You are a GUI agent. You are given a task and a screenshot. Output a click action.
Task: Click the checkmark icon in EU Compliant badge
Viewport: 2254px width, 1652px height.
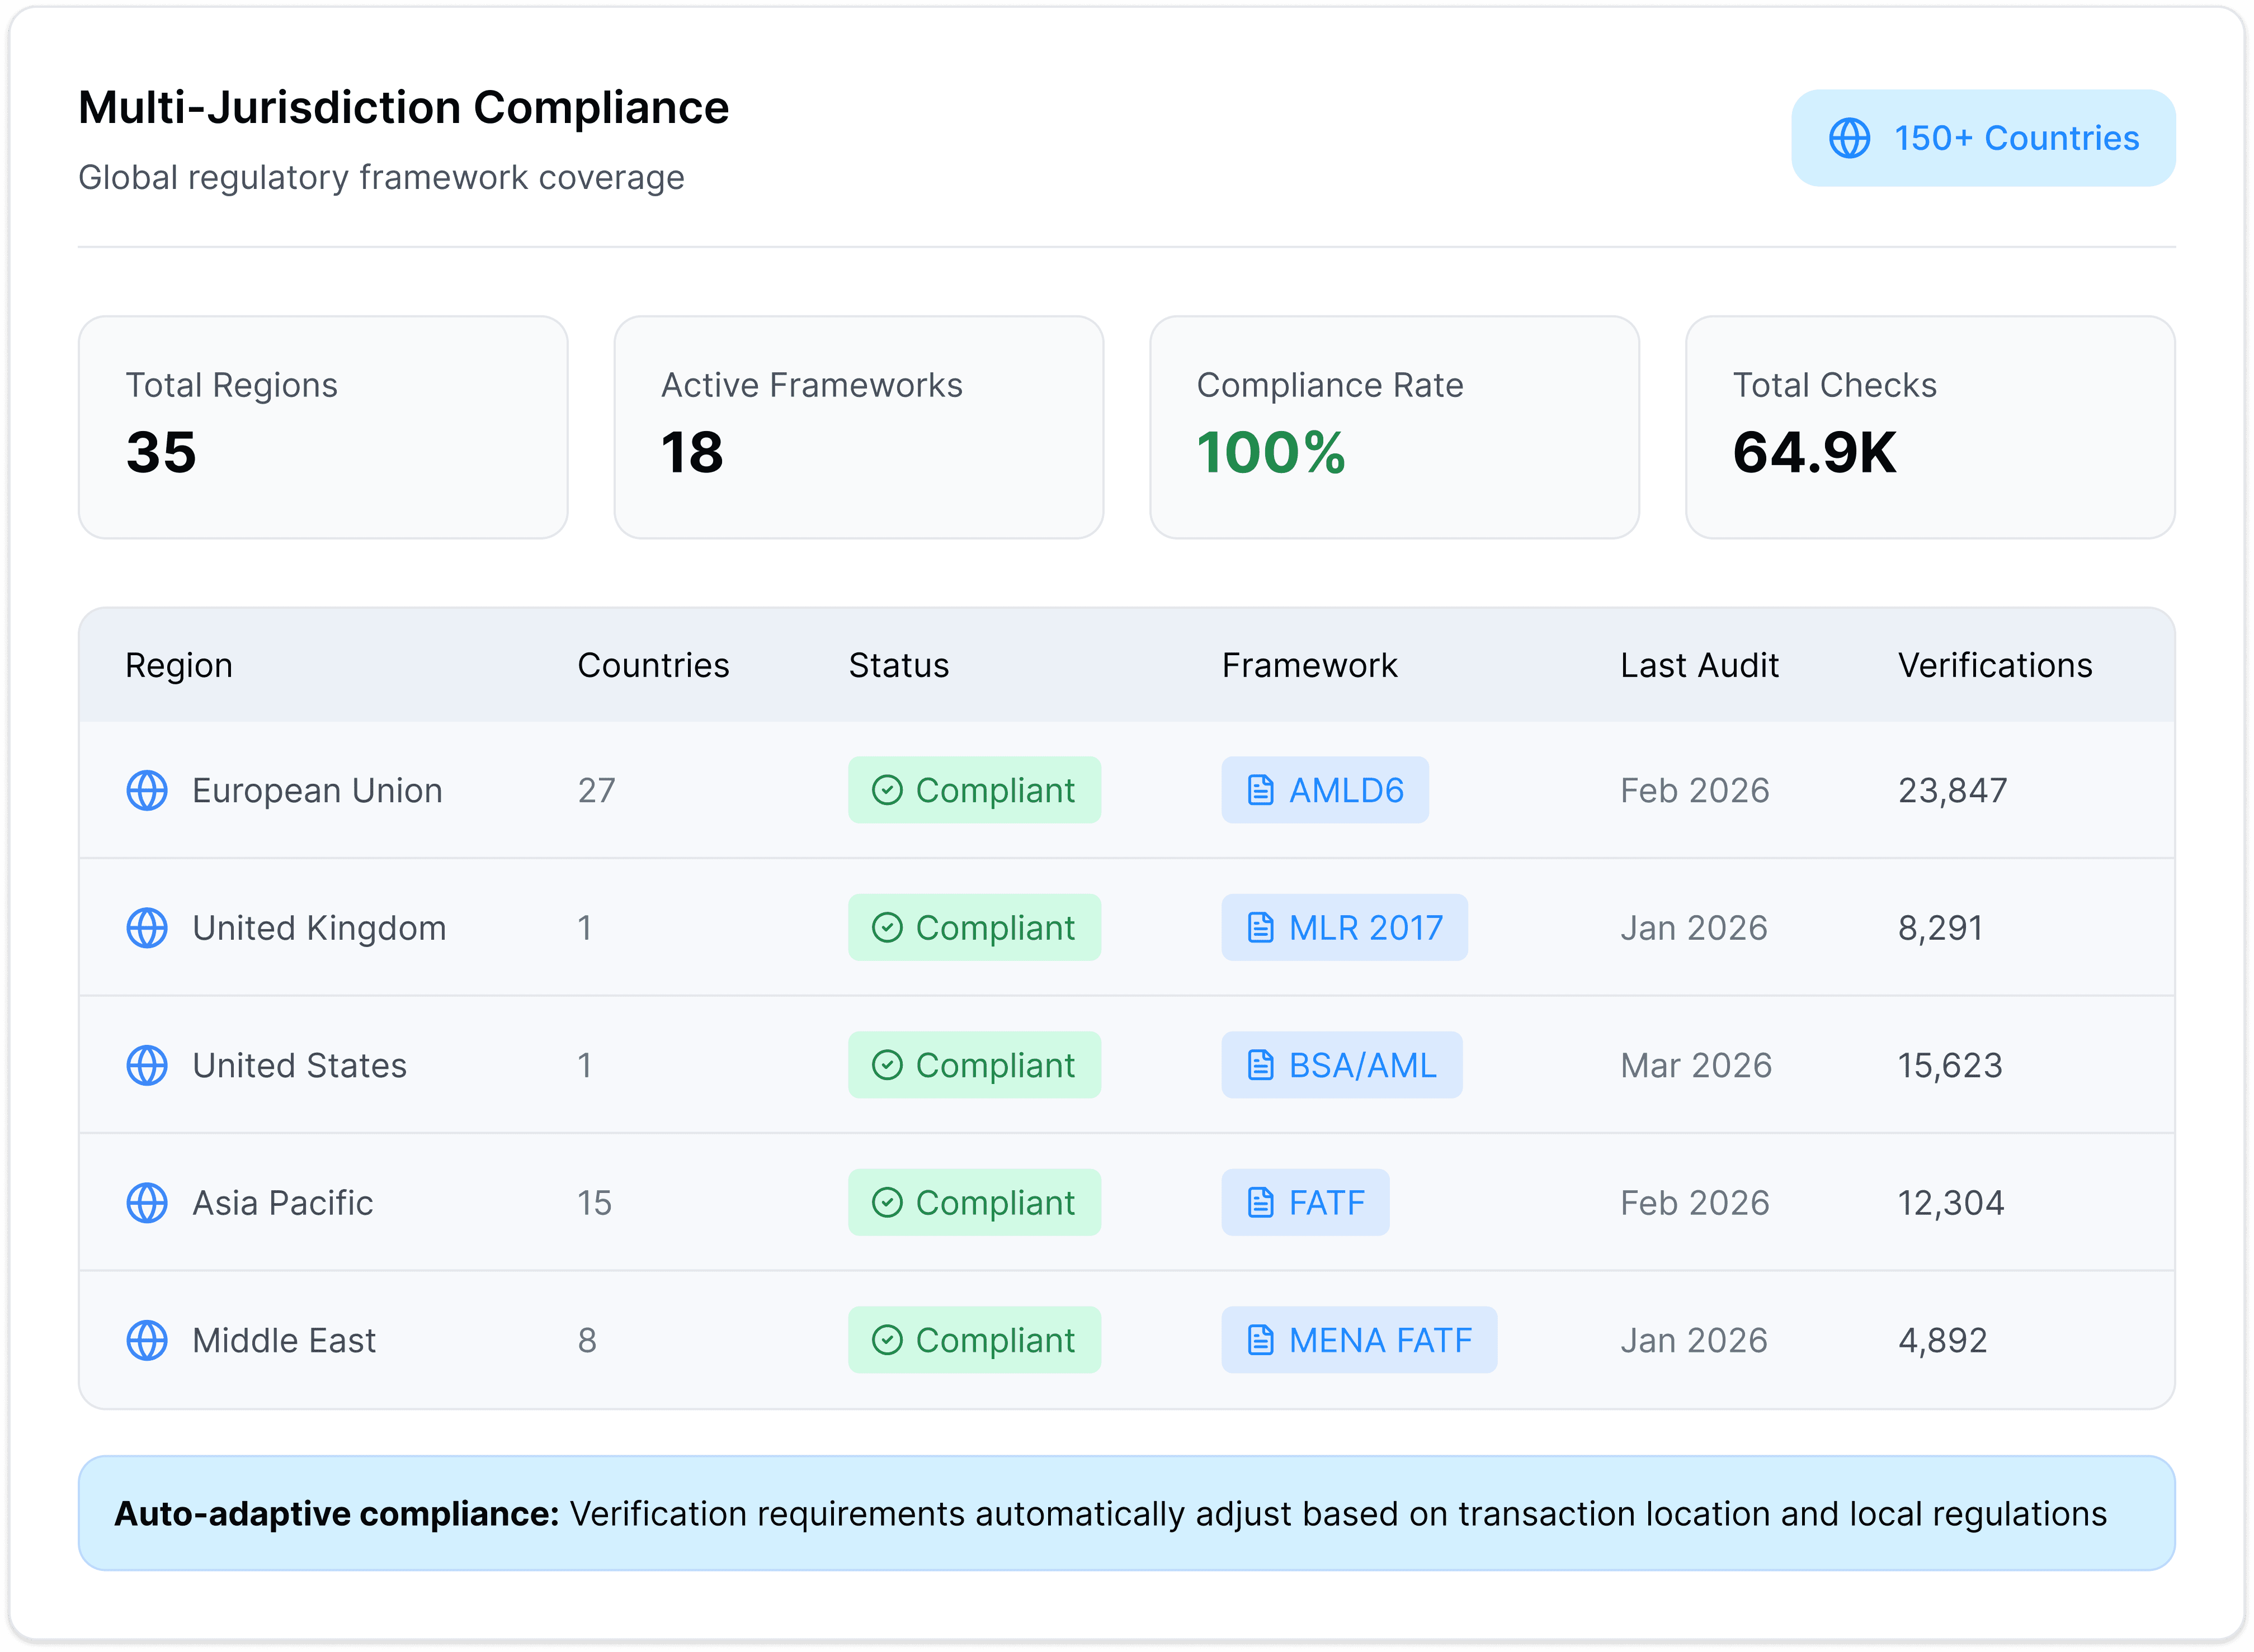click(886, 790)
